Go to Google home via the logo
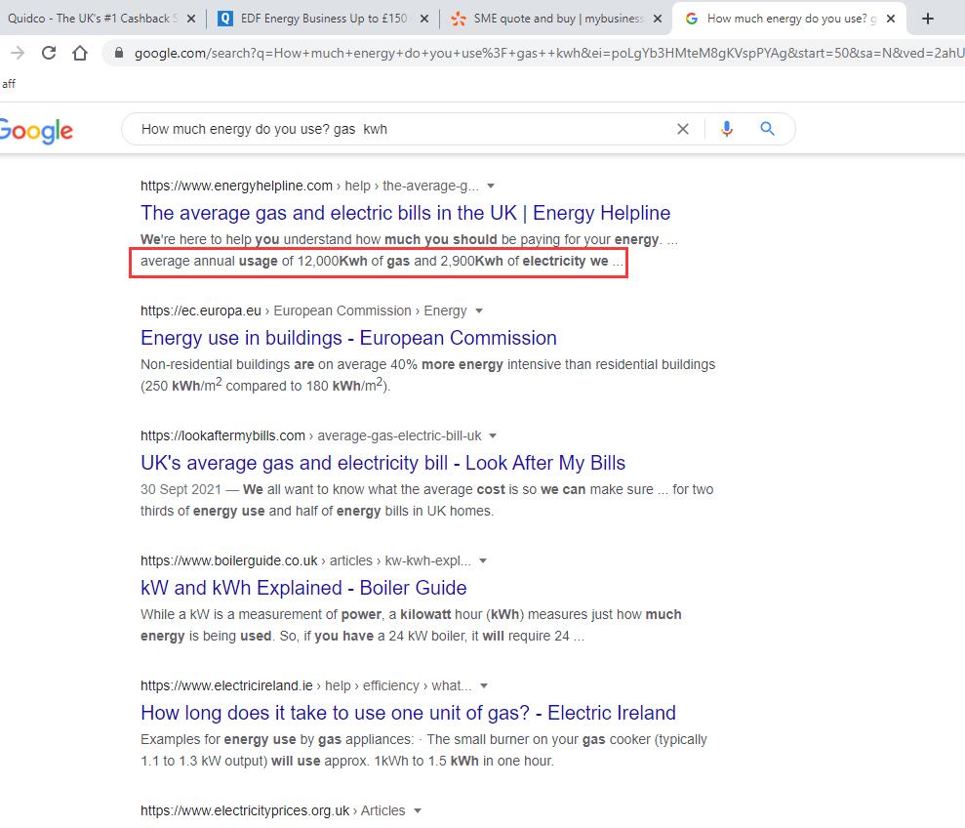This screenshot has height=828, width=965. pos(36,131)
